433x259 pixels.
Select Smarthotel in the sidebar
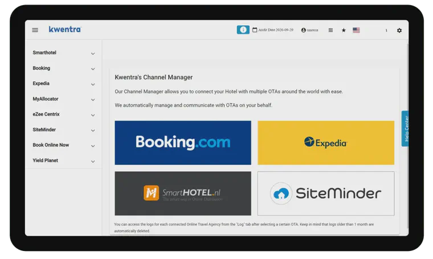click(44, 52)
